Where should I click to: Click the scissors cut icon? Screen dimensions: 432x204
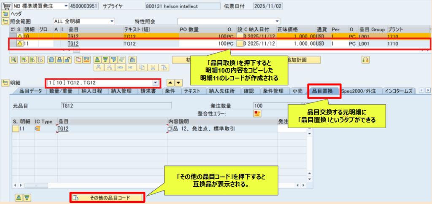152,67
